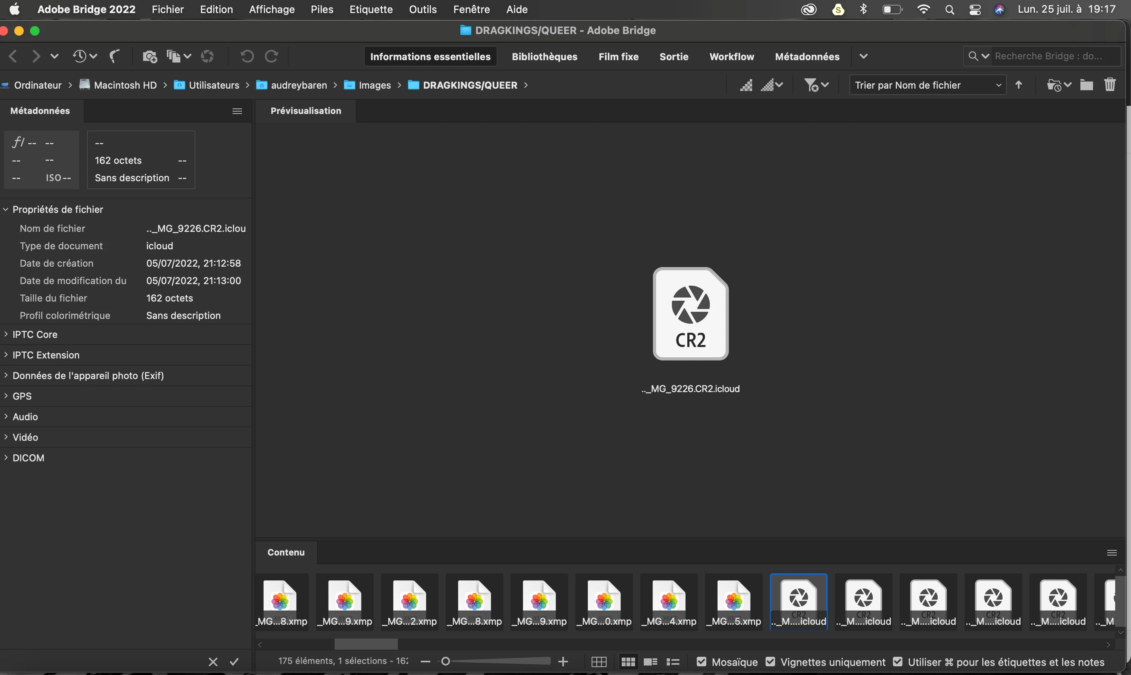Uncheck Vignettes uniquement checkbox
The image size is (1131, 675).
770,662
